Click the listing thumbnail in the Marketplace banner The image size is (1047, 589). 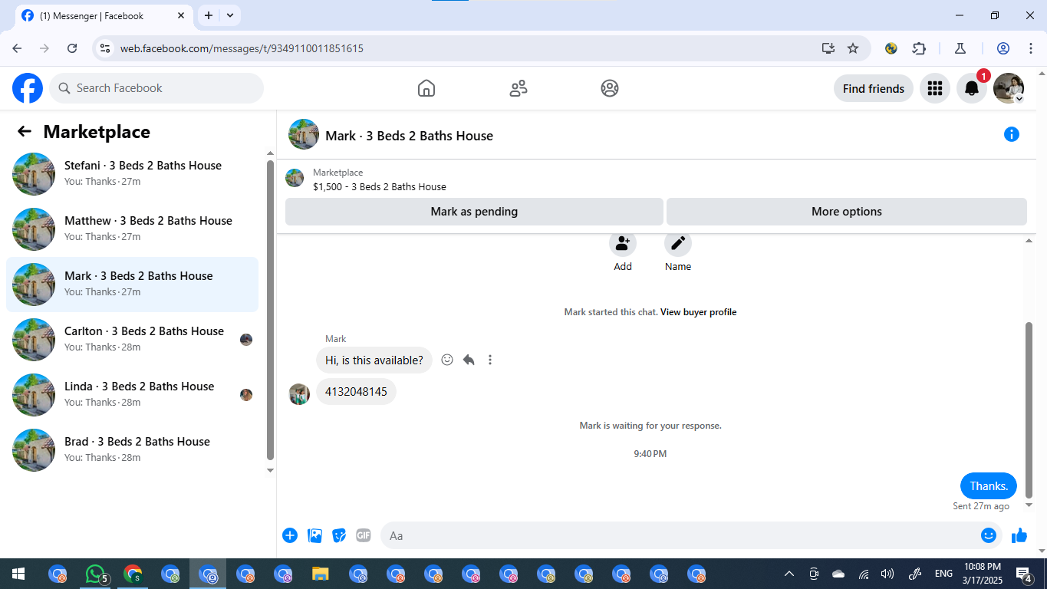(x=295, y=178)
